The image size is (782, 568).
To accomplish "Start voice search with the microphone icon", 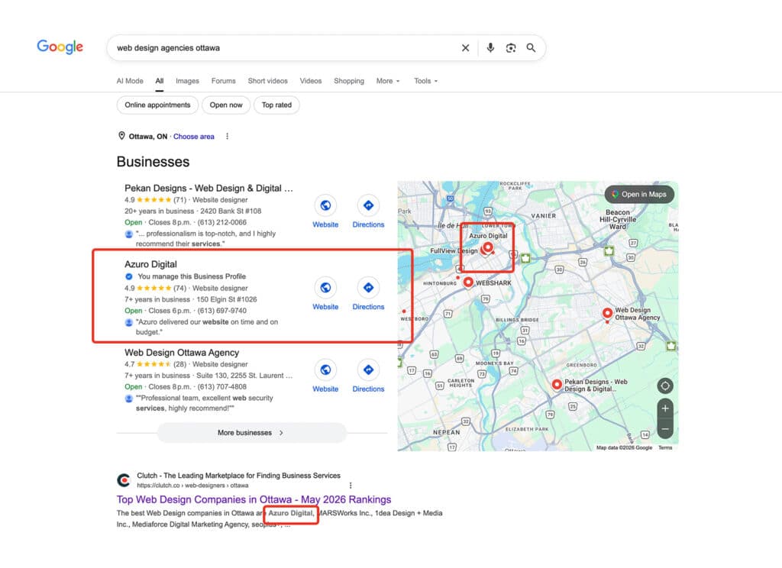I will point(490,48).
